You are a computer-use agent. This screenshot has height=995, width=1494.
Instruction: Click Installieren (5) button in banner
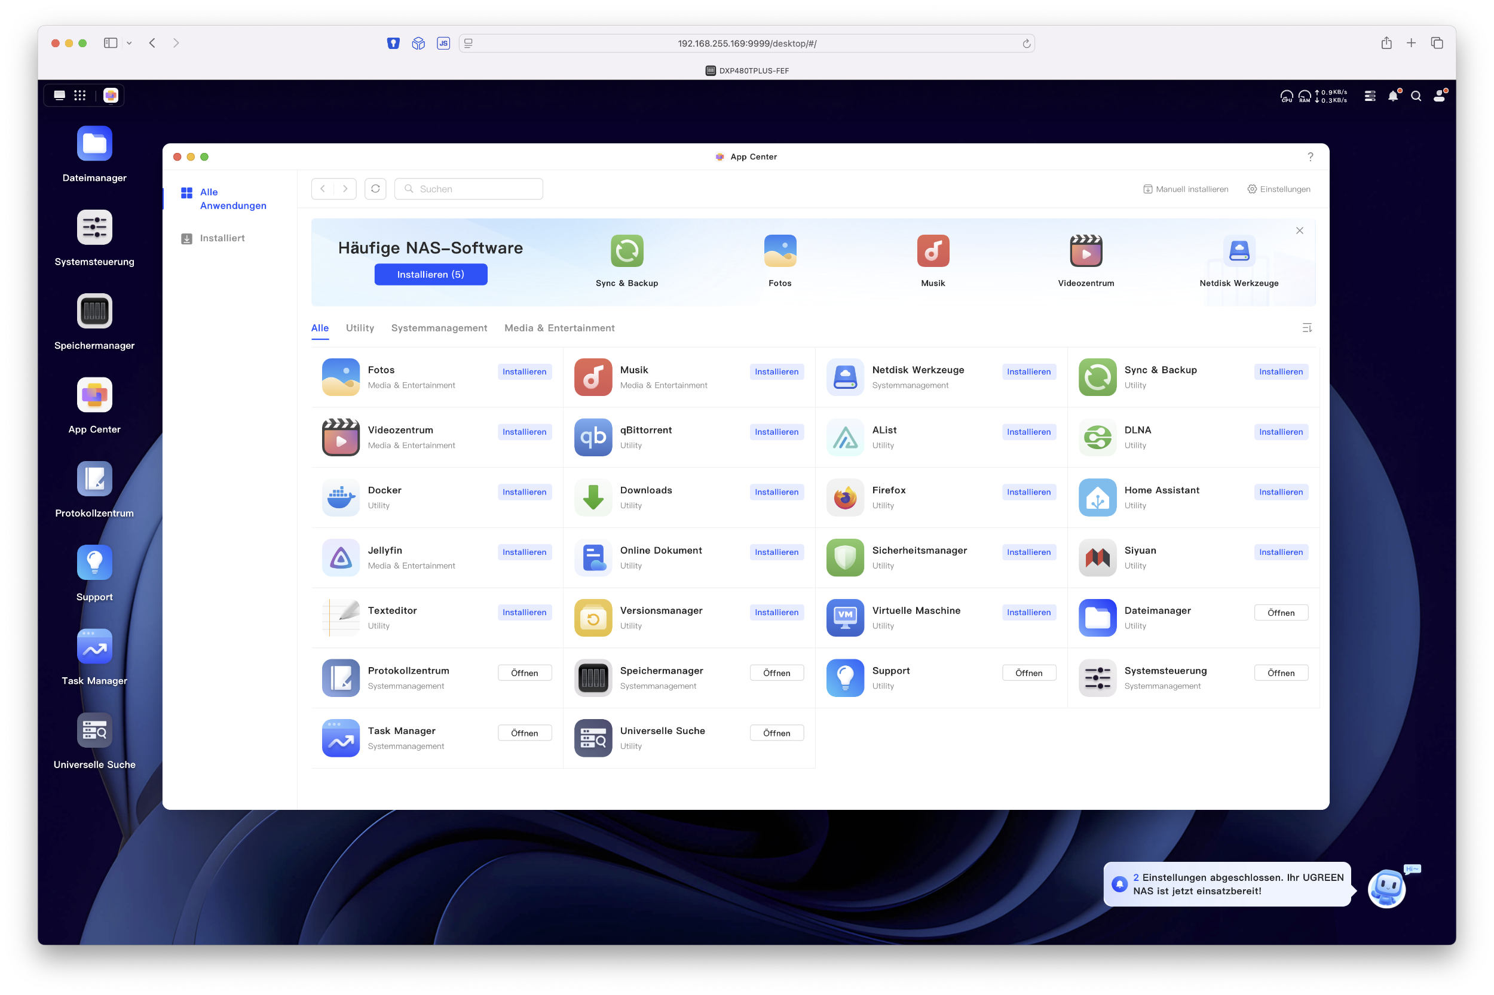point(430,275)
